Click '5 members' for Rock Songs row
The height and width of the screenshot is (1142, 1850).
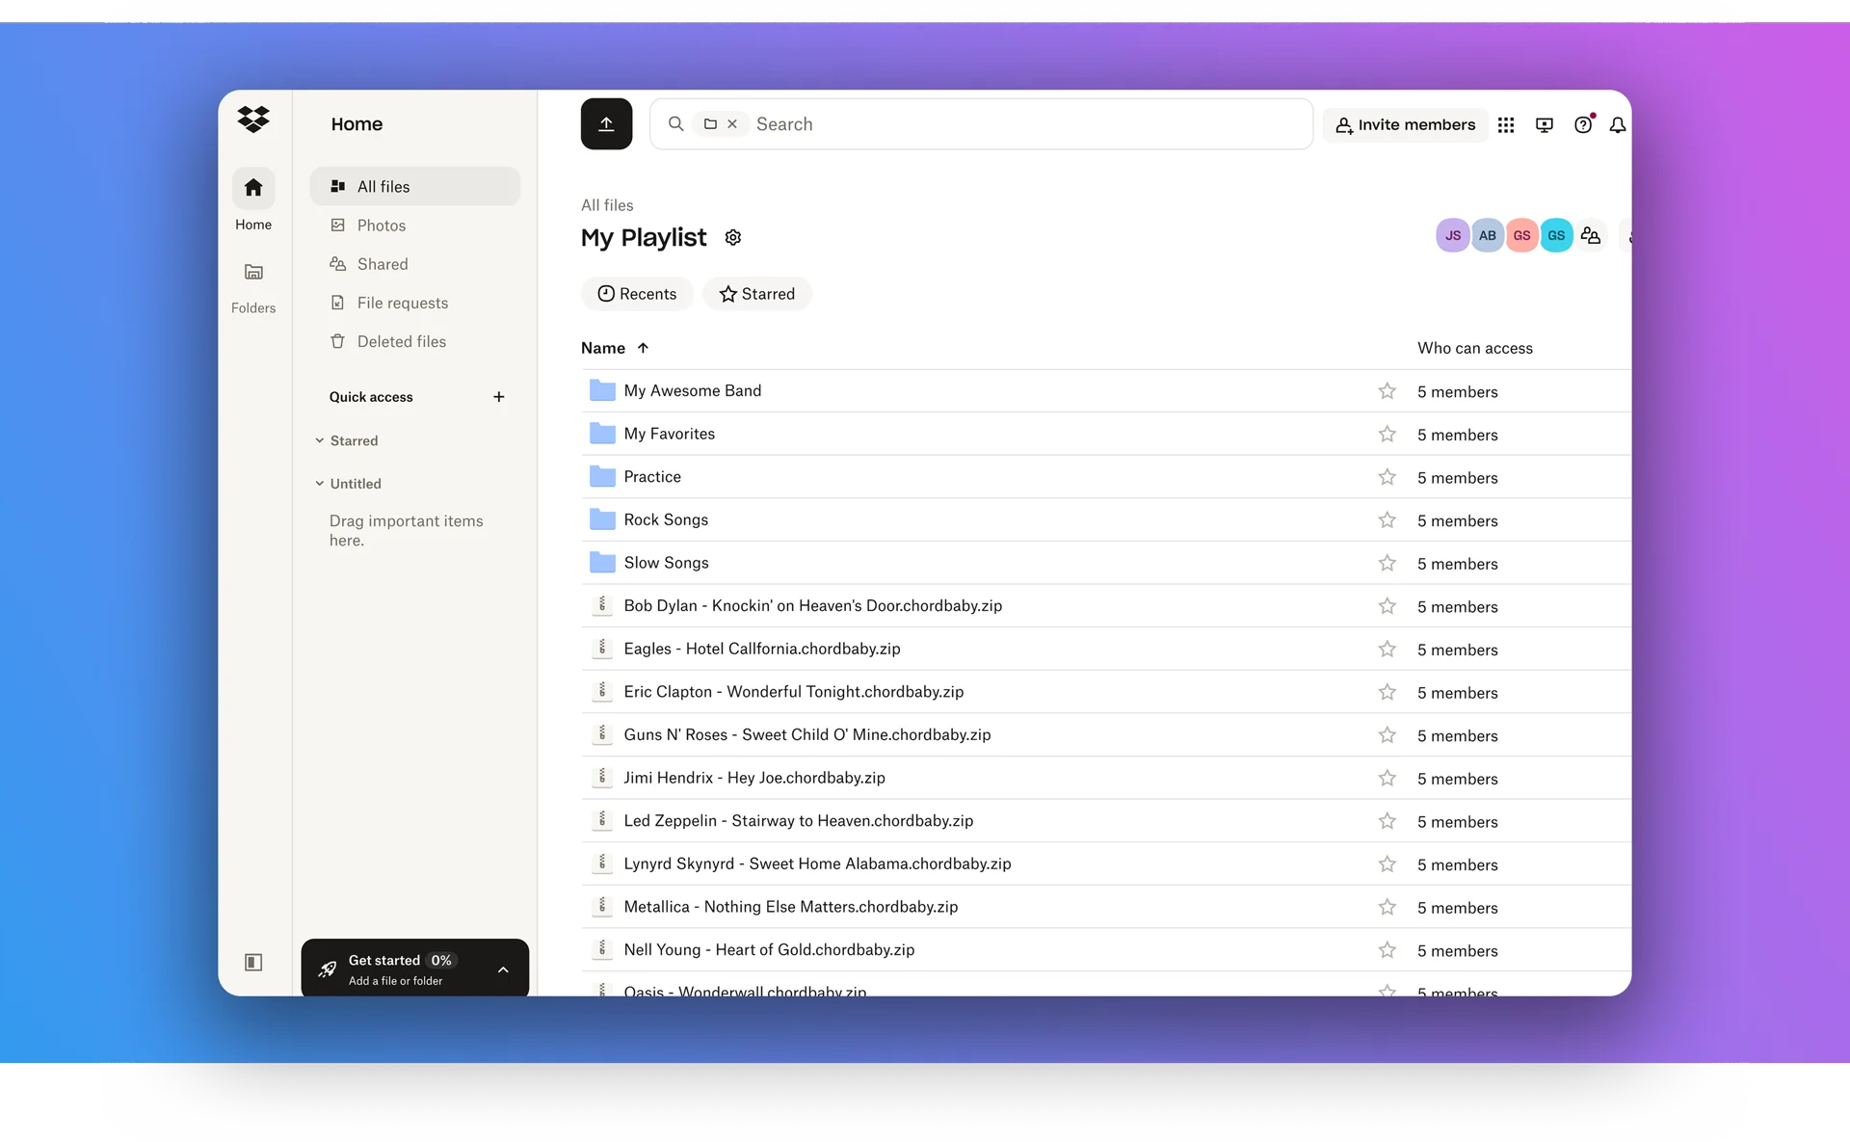click(1457, 520)
